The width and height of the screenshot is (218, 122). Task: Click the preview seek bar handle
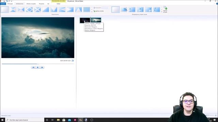coord(38,64)
